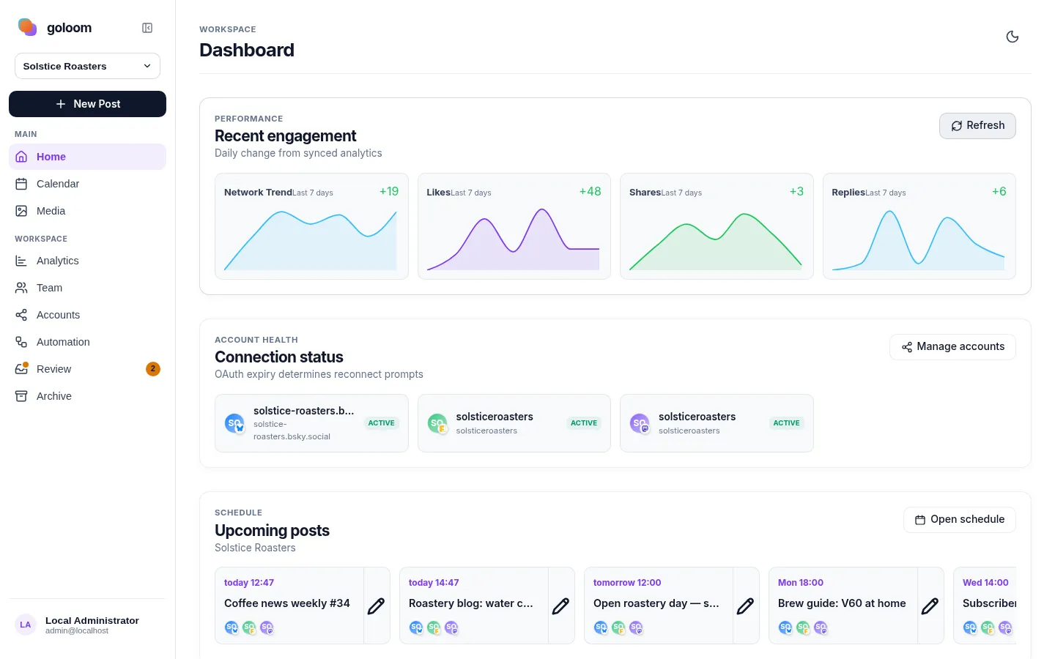The width and height of the screenshot is (1055, 659).
Task: Navigate to Team in sidebar
Action: pos(87,288)
